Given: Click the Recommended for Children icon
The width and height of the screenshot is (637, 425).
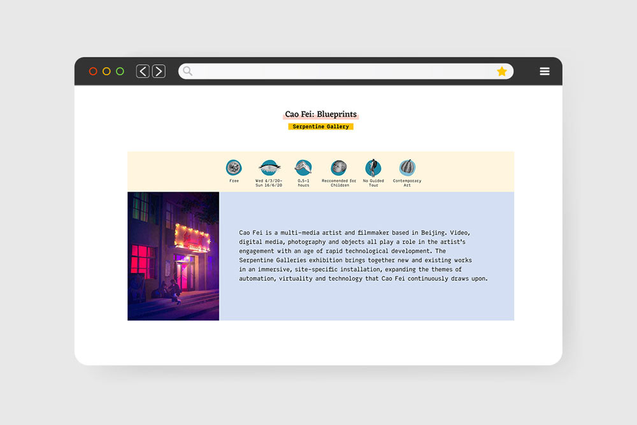Looking at the screenshot, I should pos(339,168).
